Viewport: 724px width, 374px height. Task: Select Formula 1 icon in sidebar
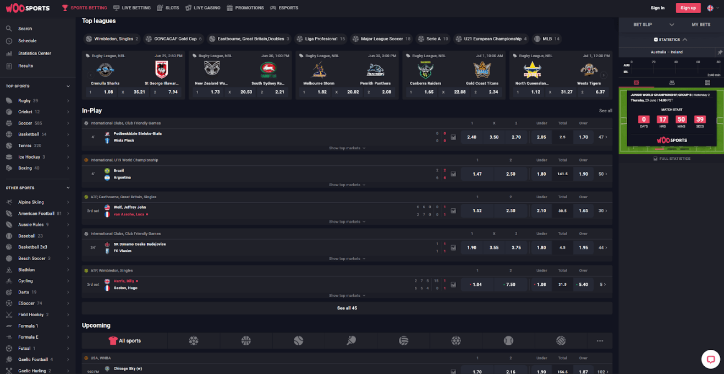click(x=9, y=326)
